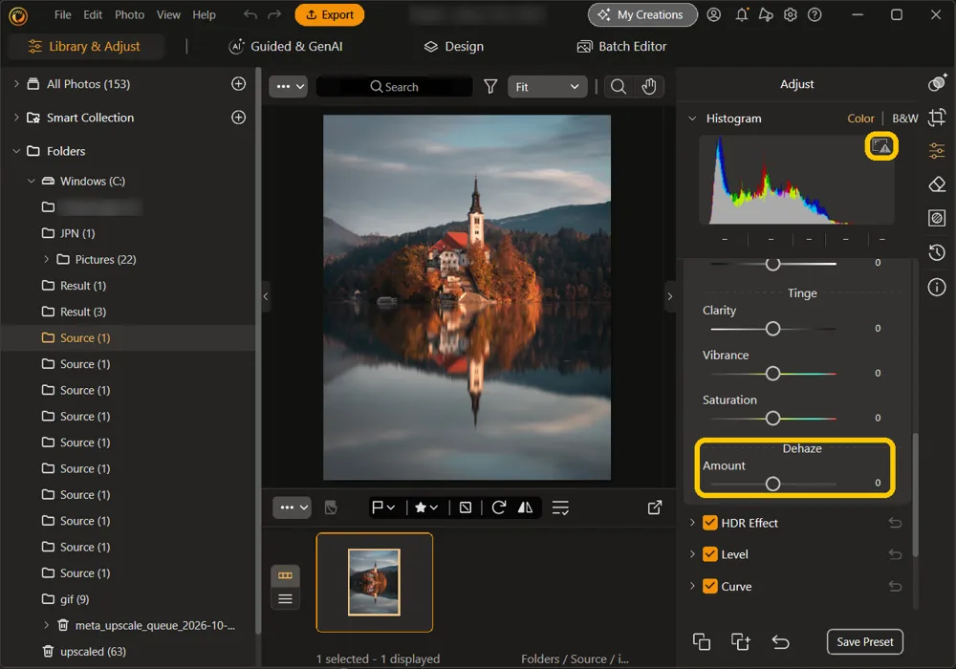The width and height of the screenshot is (956, 669).
Task: Open the help question mark icon
Action: click(815, 14)
